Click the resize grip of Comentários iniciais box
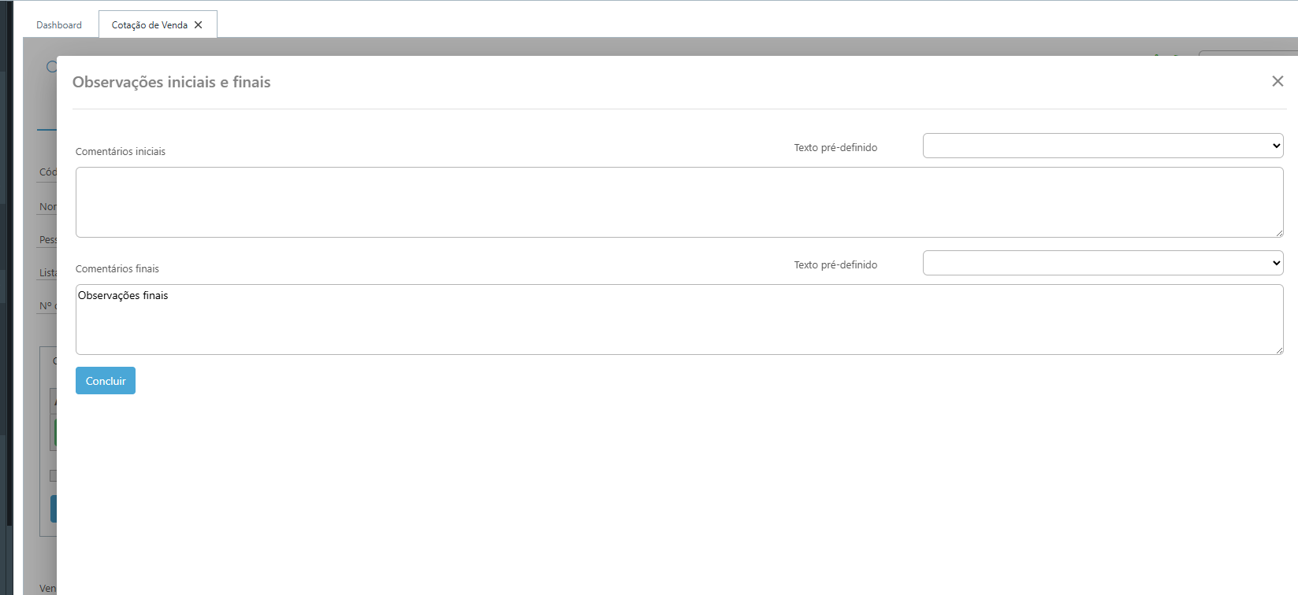This screenshot has width=1298, height=595. (x=1279, y=232)
